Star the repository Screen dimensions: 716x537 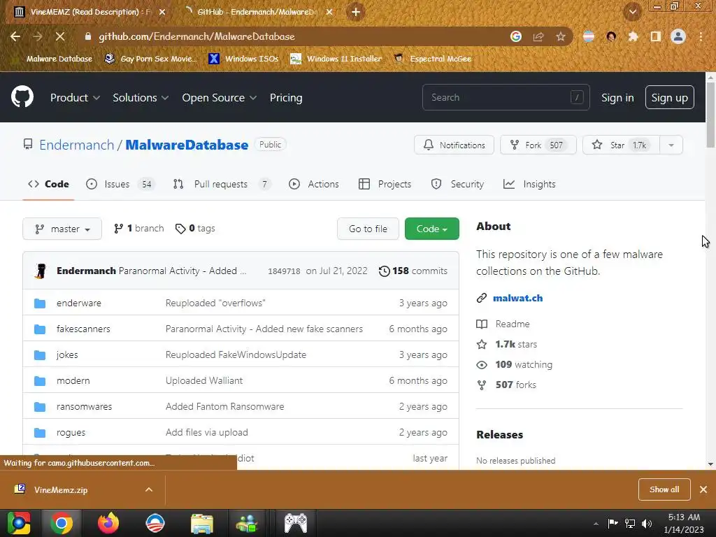621,145
